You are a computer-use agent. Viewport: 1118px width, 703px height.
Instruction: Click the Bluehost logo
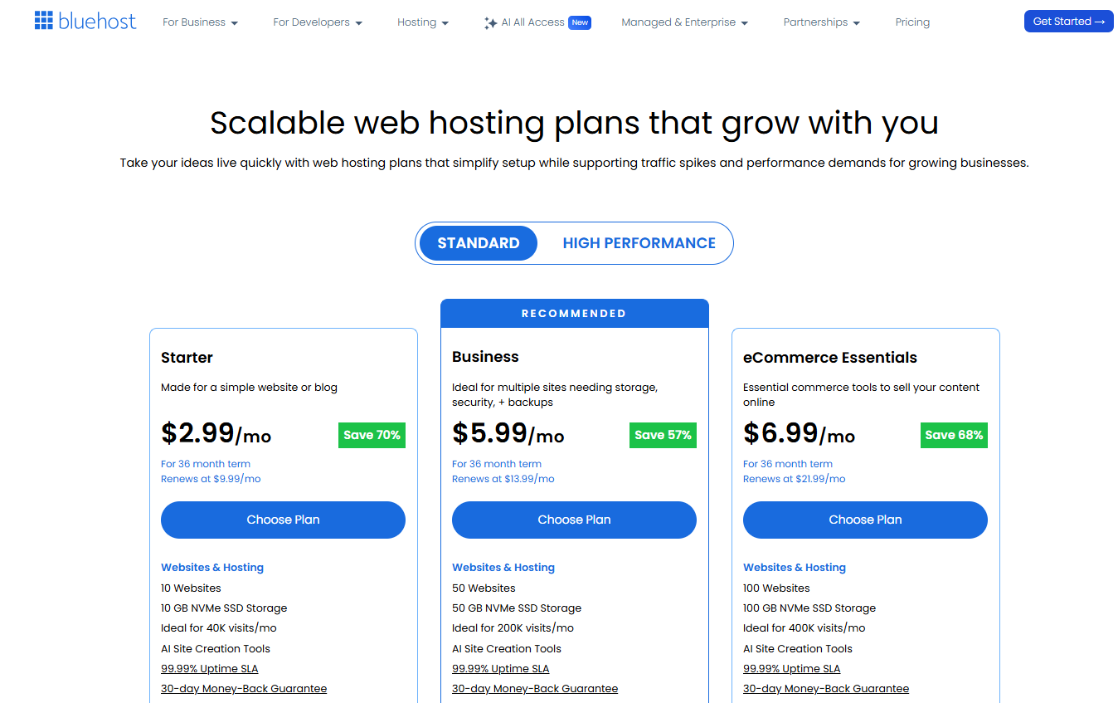pyautogui.click(x=85, y=21)
